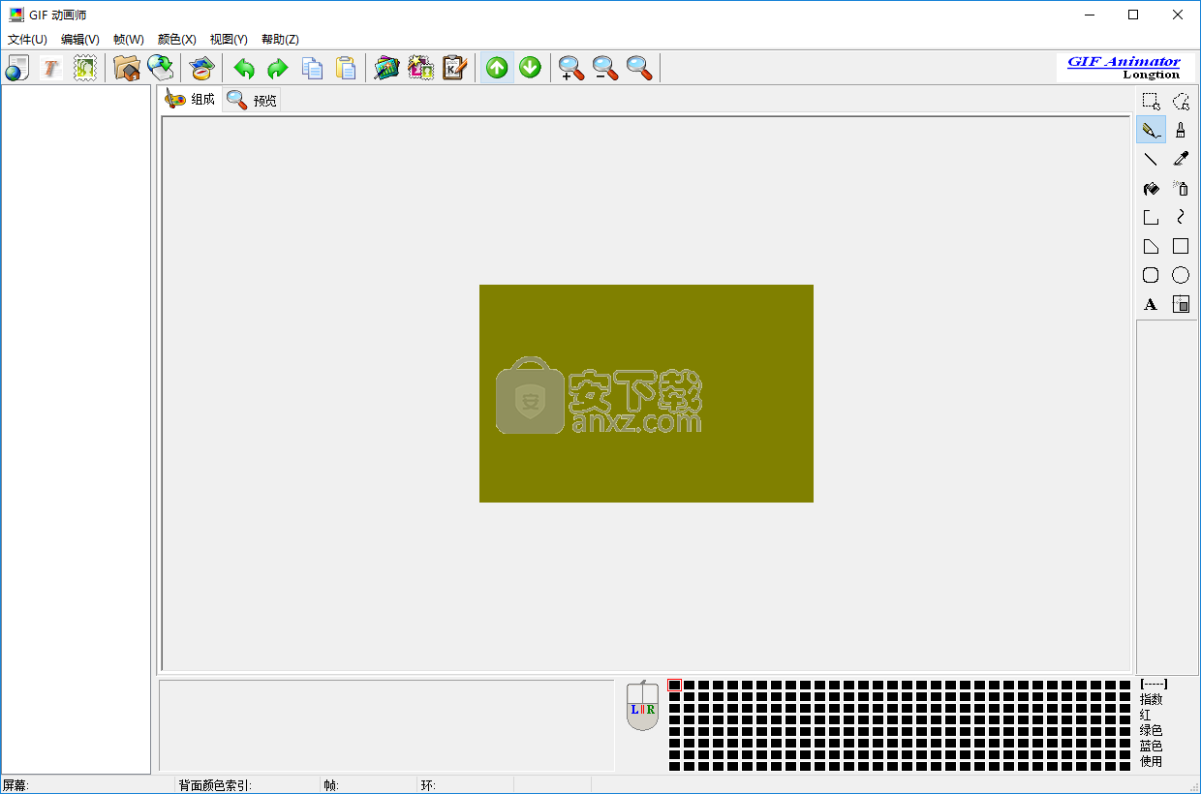Click the GIF Animator link
Screen dimensions: 1201x794
tap(1124, 61)
